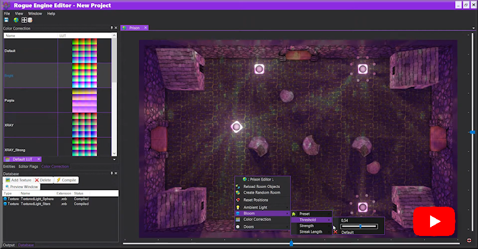Pin the Database panel
The width and height of the screenshot is (478, 249).
(111, 173)
